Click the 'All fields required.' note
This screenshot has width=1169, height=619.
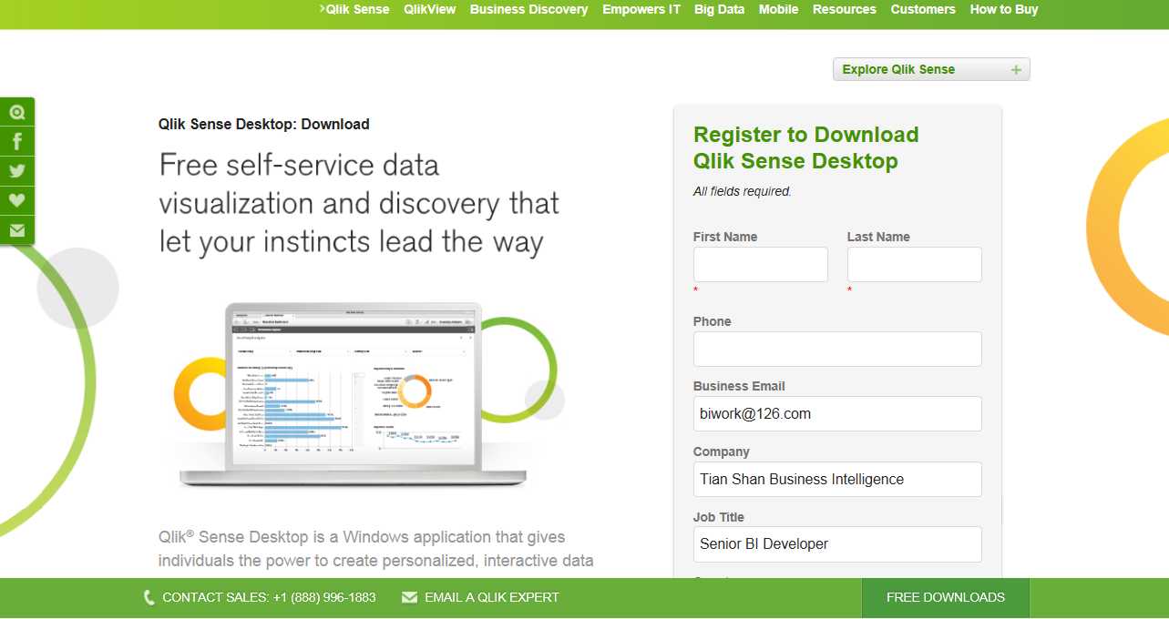[743, 191]
